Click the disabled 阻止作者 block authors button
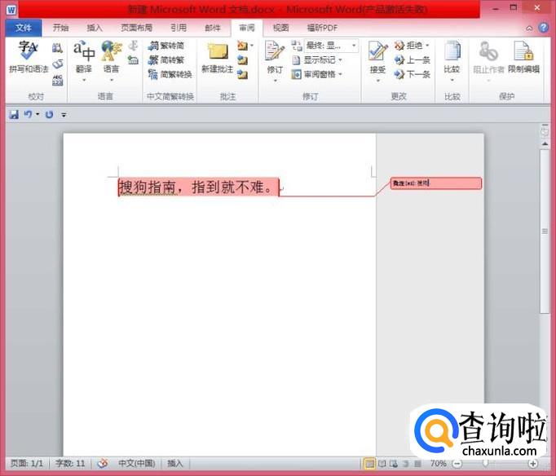Image resolution: width=556 pixels, height=476 pixels. point(488,57)
